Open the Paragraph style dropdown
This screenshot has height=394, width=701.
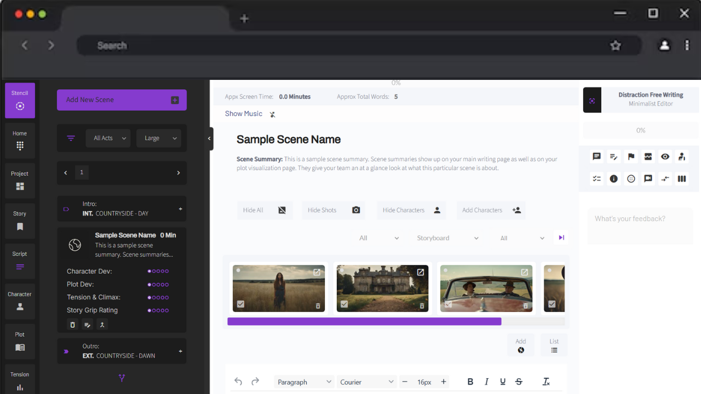tap(304, 382)
